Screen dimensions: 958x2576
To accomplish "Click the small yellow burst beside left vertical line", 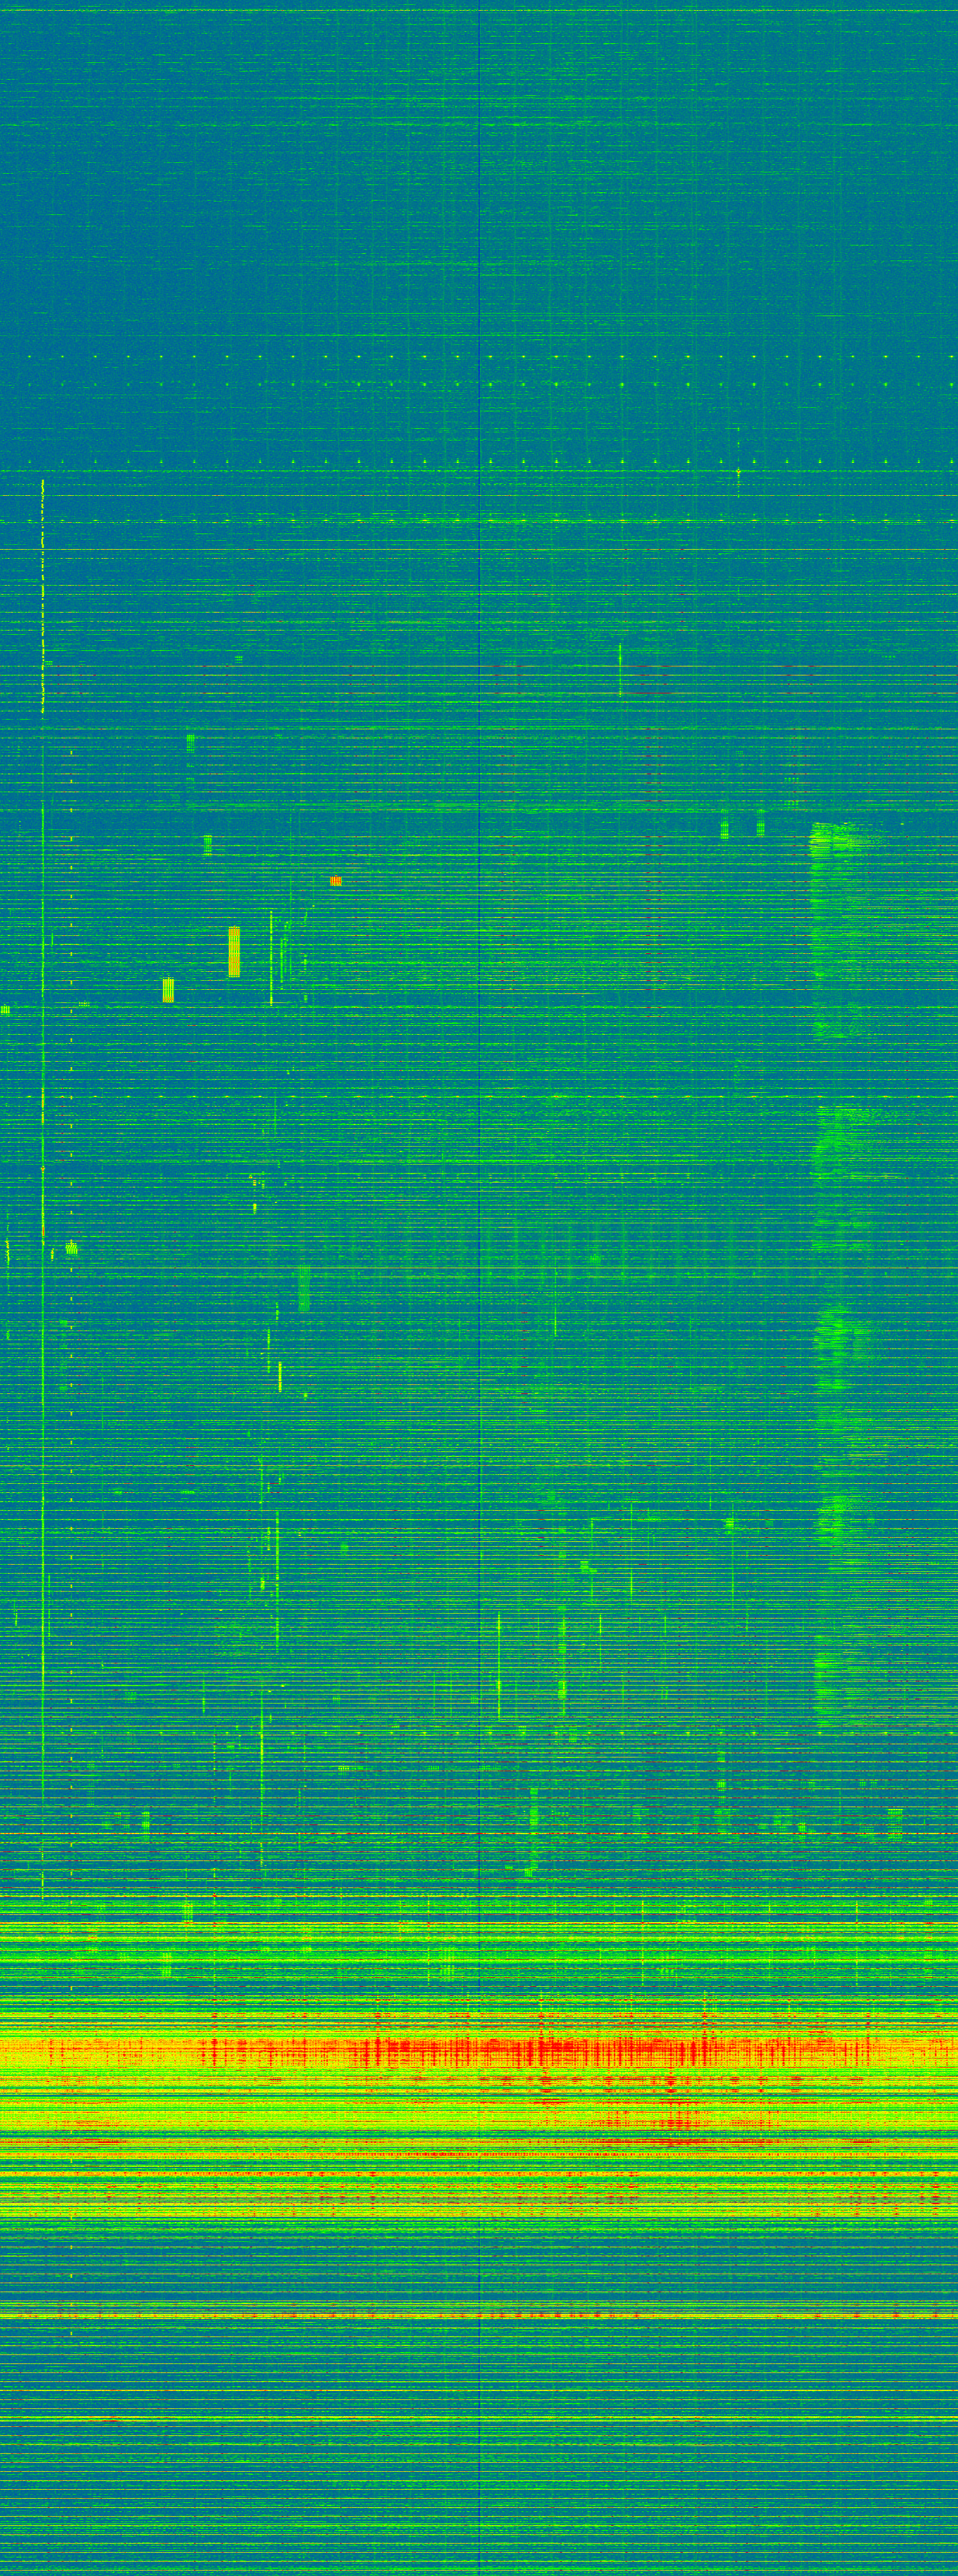I will pos(71,1247).
